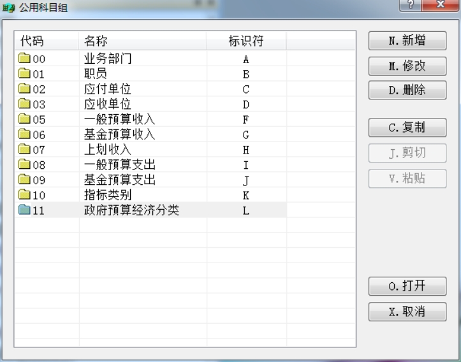The width and height of the screenshot is (461, 362).
Task: Click the O.打开 button
Action: click(407, 286)
